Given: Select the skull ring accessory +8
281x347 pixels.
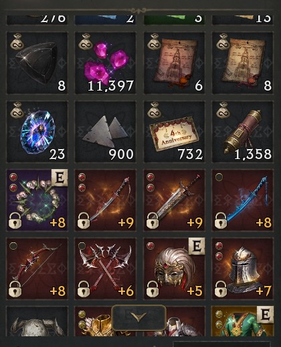Looking at the screenshot, I should pyautogui.click(x=37, y=200).
